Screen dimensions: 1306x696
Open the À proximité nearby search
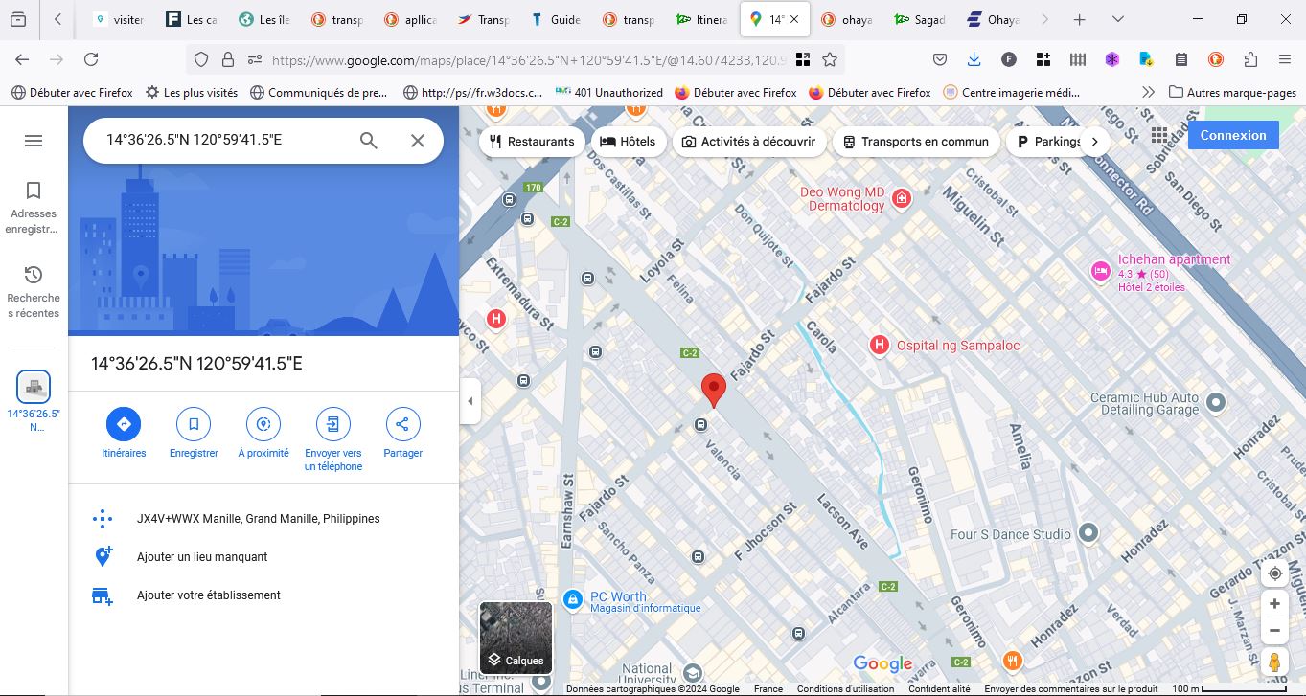click(263, 424)
